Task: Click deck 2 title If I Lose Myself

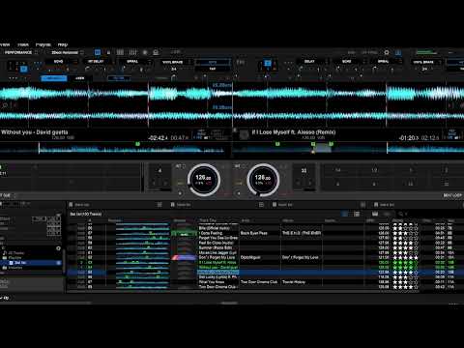Action: (x=294, y=132)
